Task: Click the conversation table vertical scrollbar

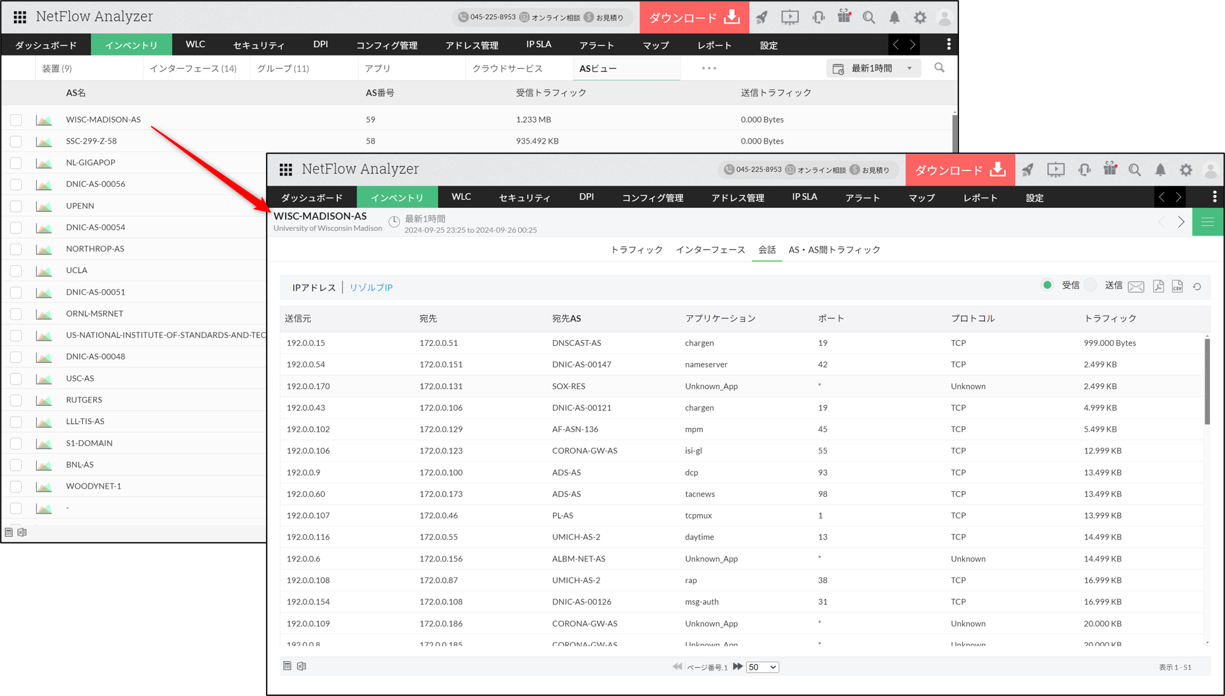Action: point(1207,383)
